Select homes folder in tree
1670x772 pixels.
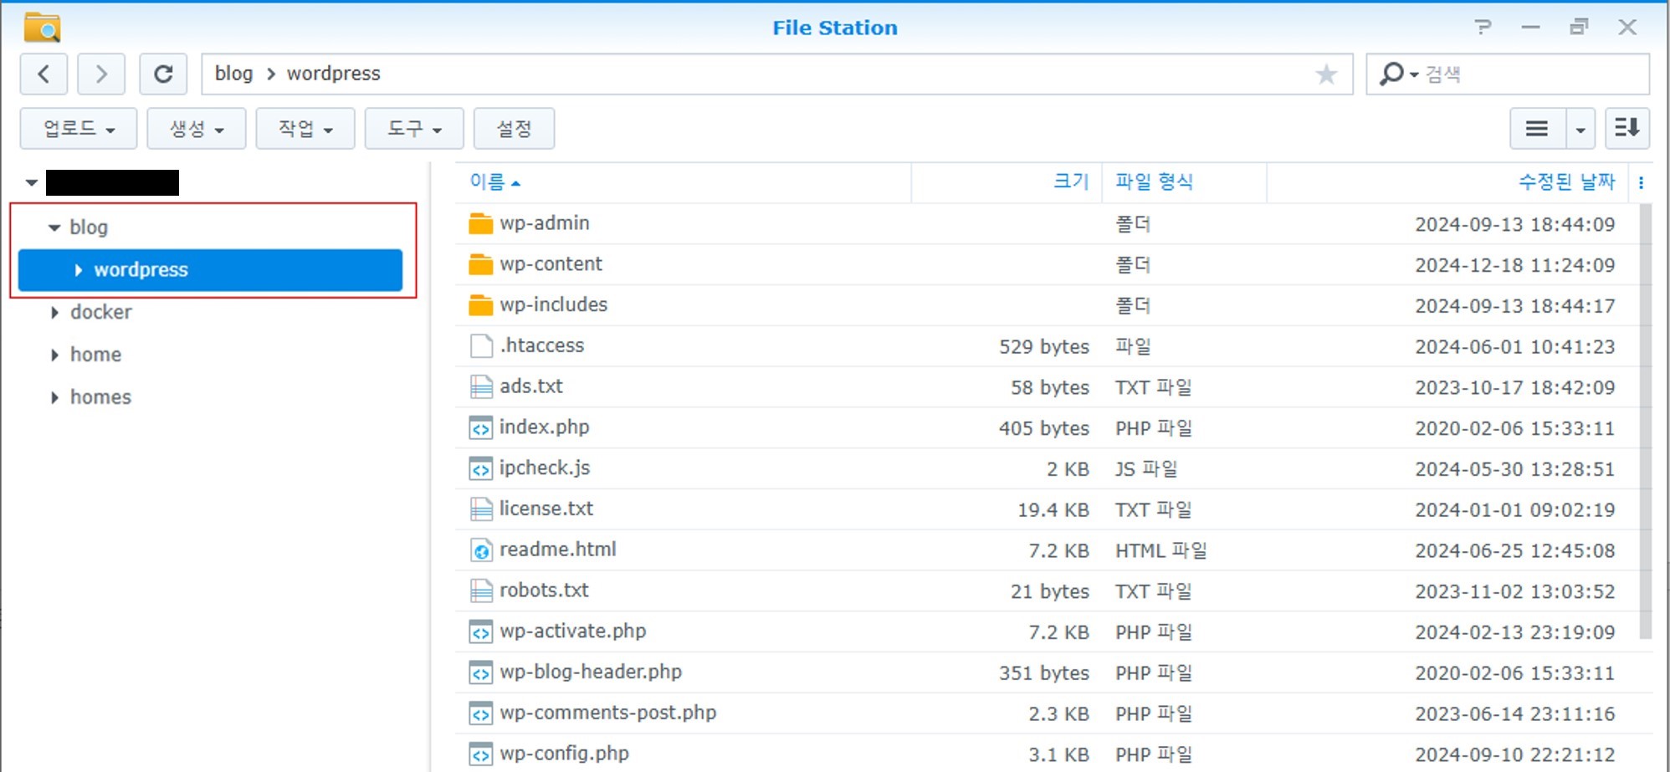click(x=100, y=397)
